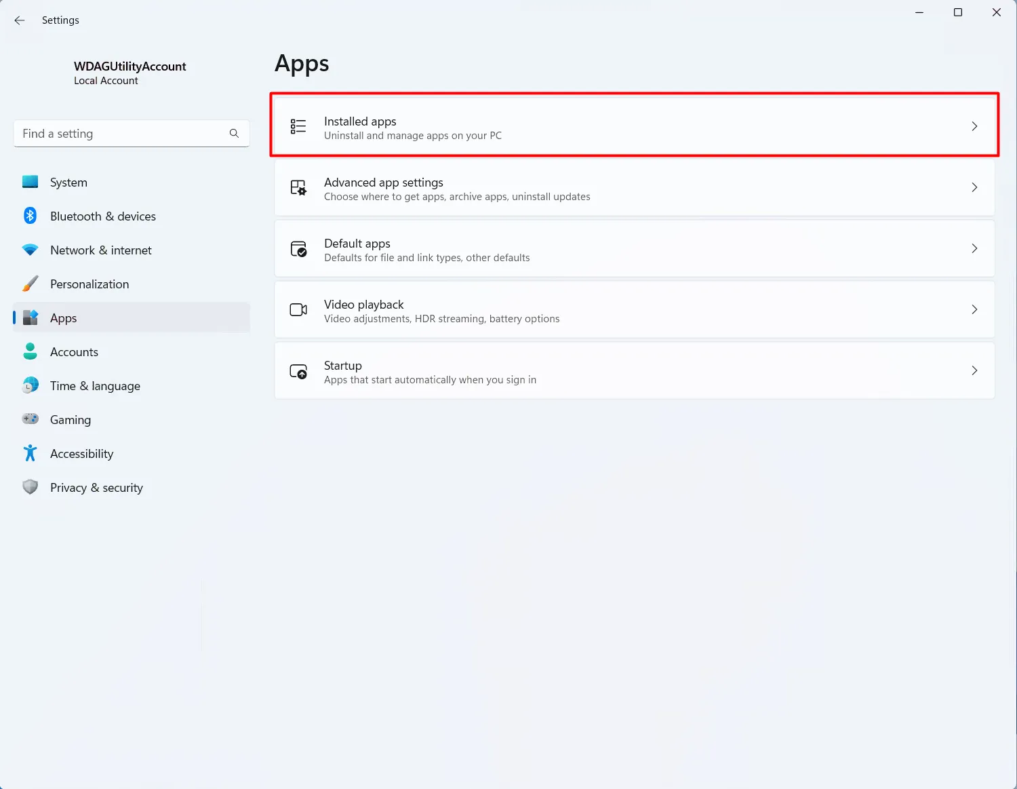Select Apps in the sidebar

[63, 317]
